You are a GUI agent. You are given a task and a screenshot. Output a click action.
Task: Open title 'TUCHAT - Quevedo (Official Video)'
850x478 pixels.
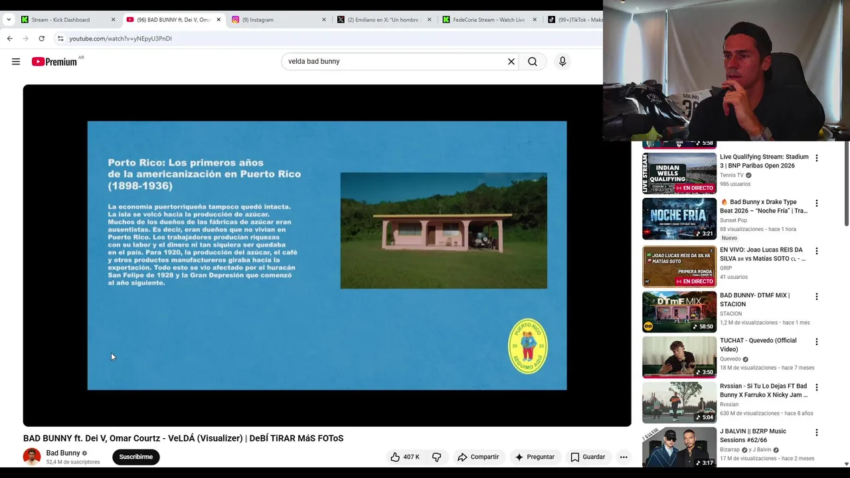pos(758,345)
